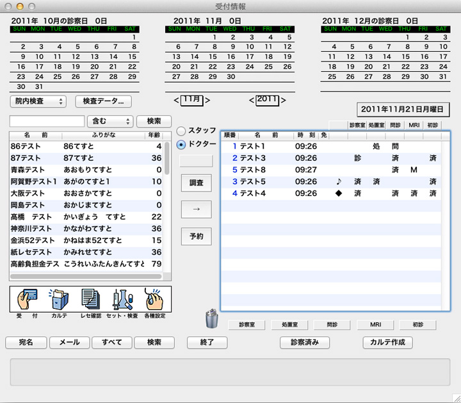Click the 診察室 column header tab
Screen dimensions: 461x403
click(x=357, y=126)
